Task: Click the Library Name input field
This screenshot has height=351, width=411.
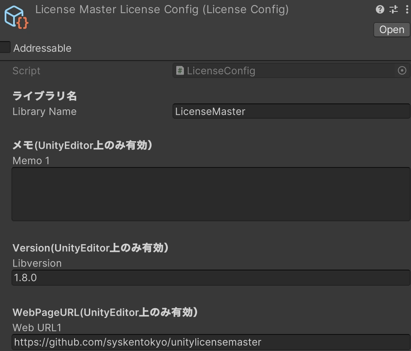Action: tap(291, 111)
